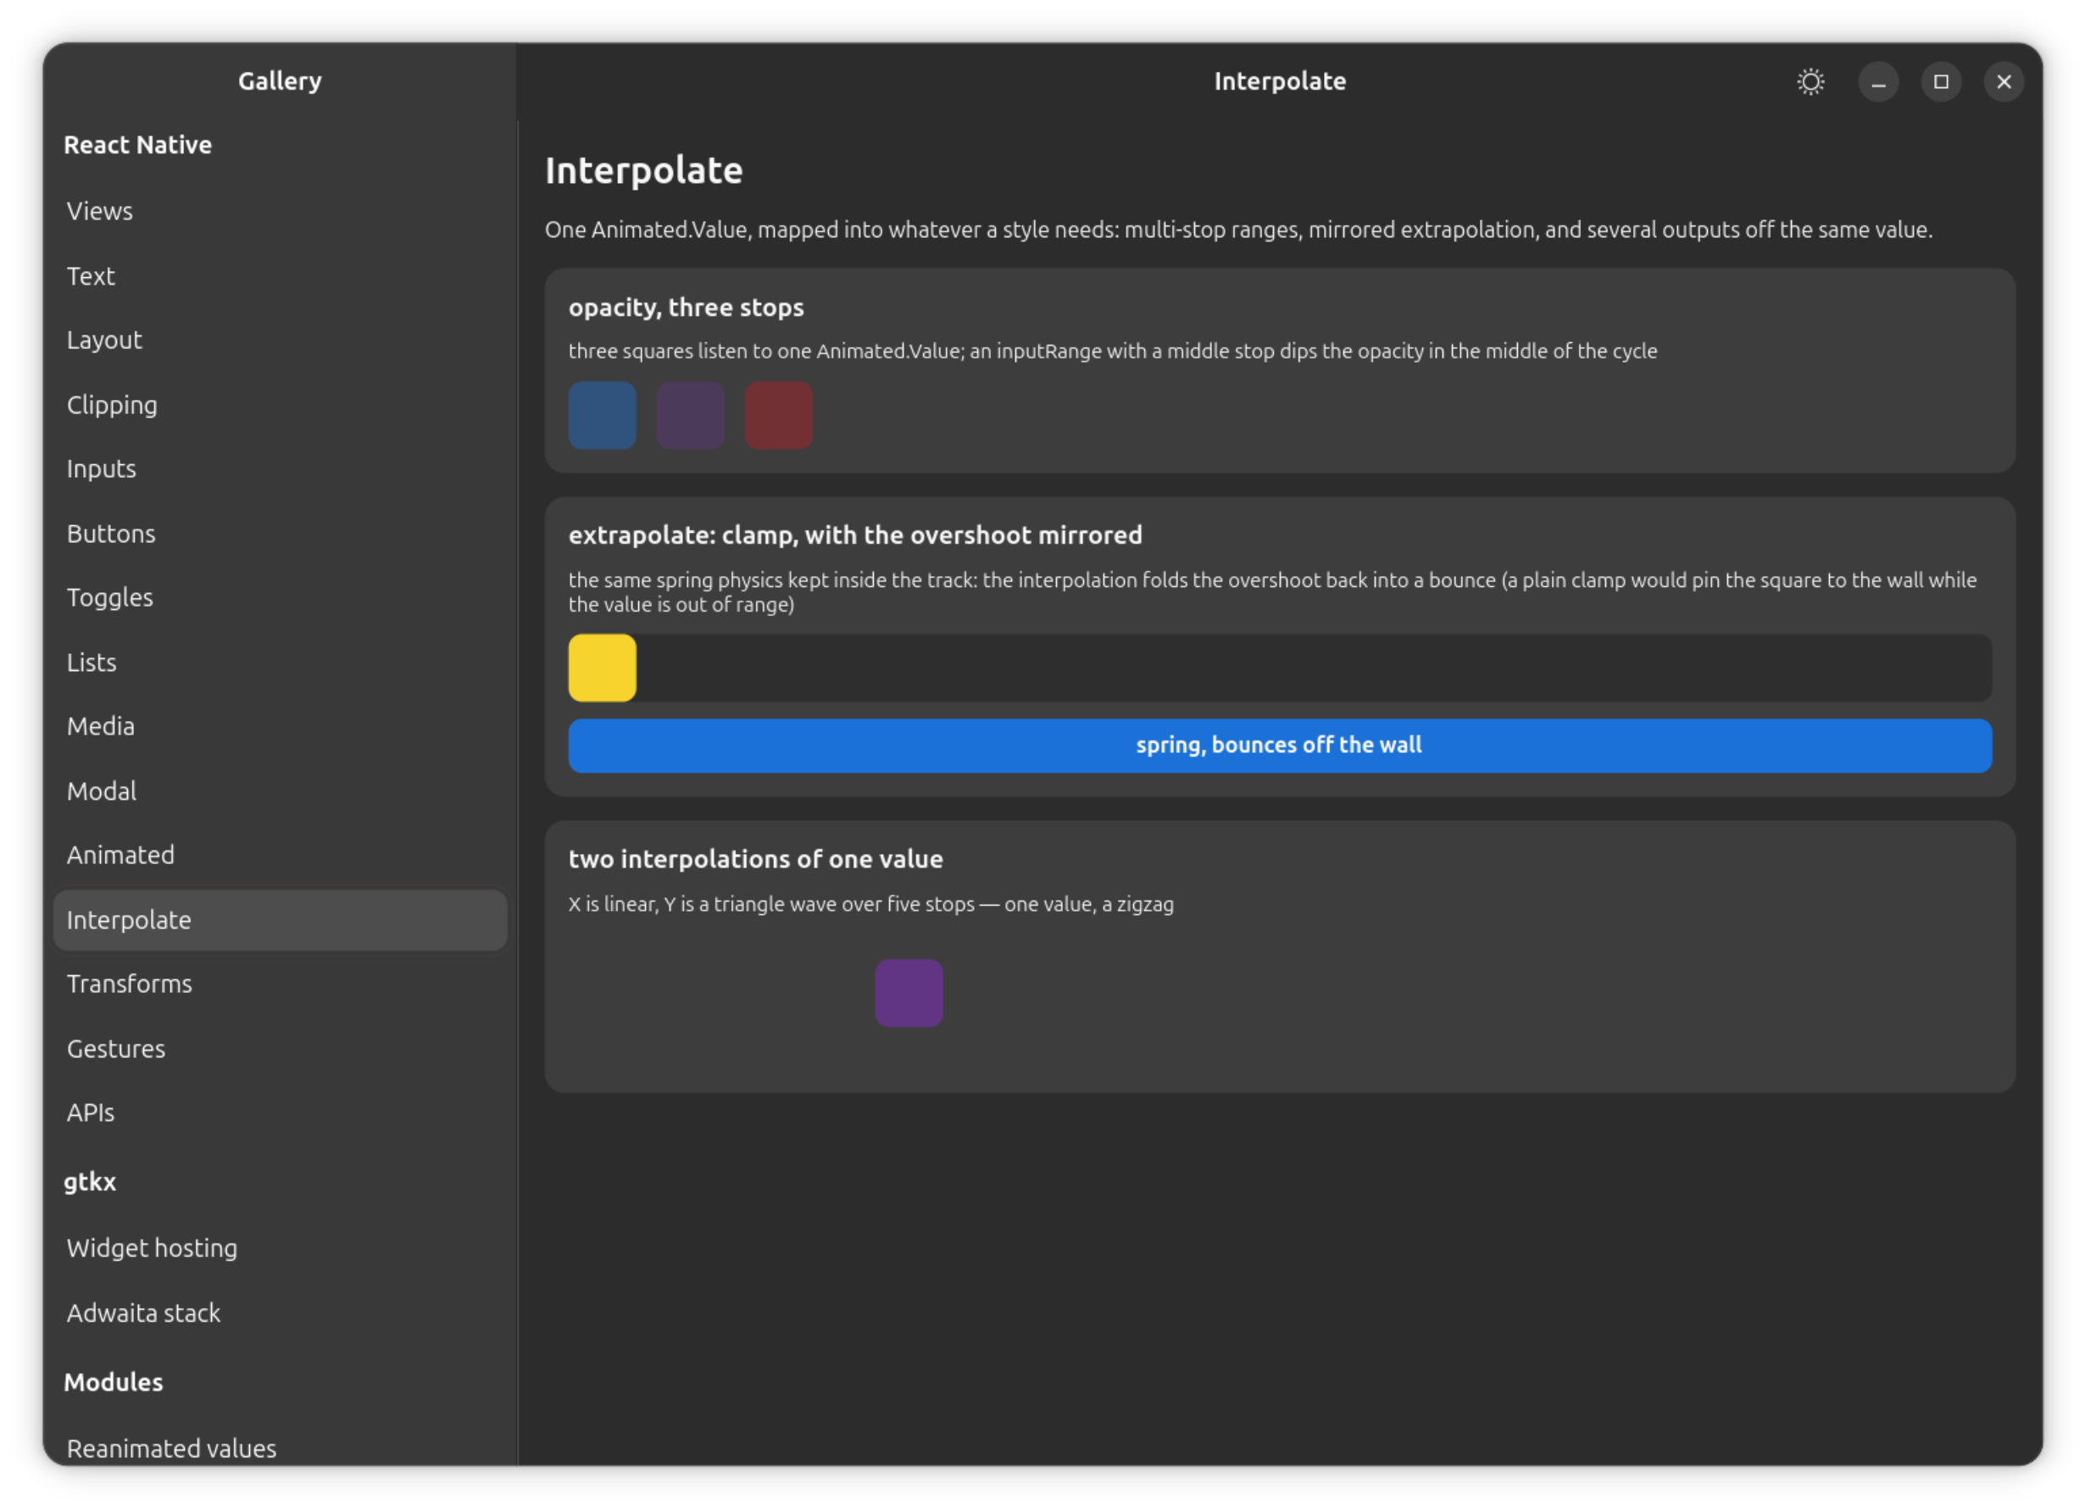Click the purple zigzag square
Screen dimensions: 2085x1508
tap(909, 994)
